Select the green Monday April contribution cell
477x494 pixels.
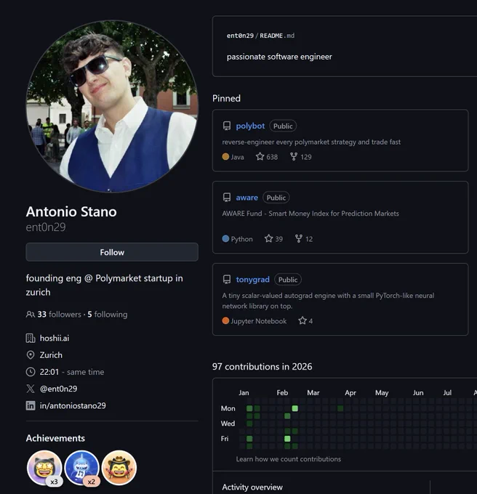pos(340,408)
